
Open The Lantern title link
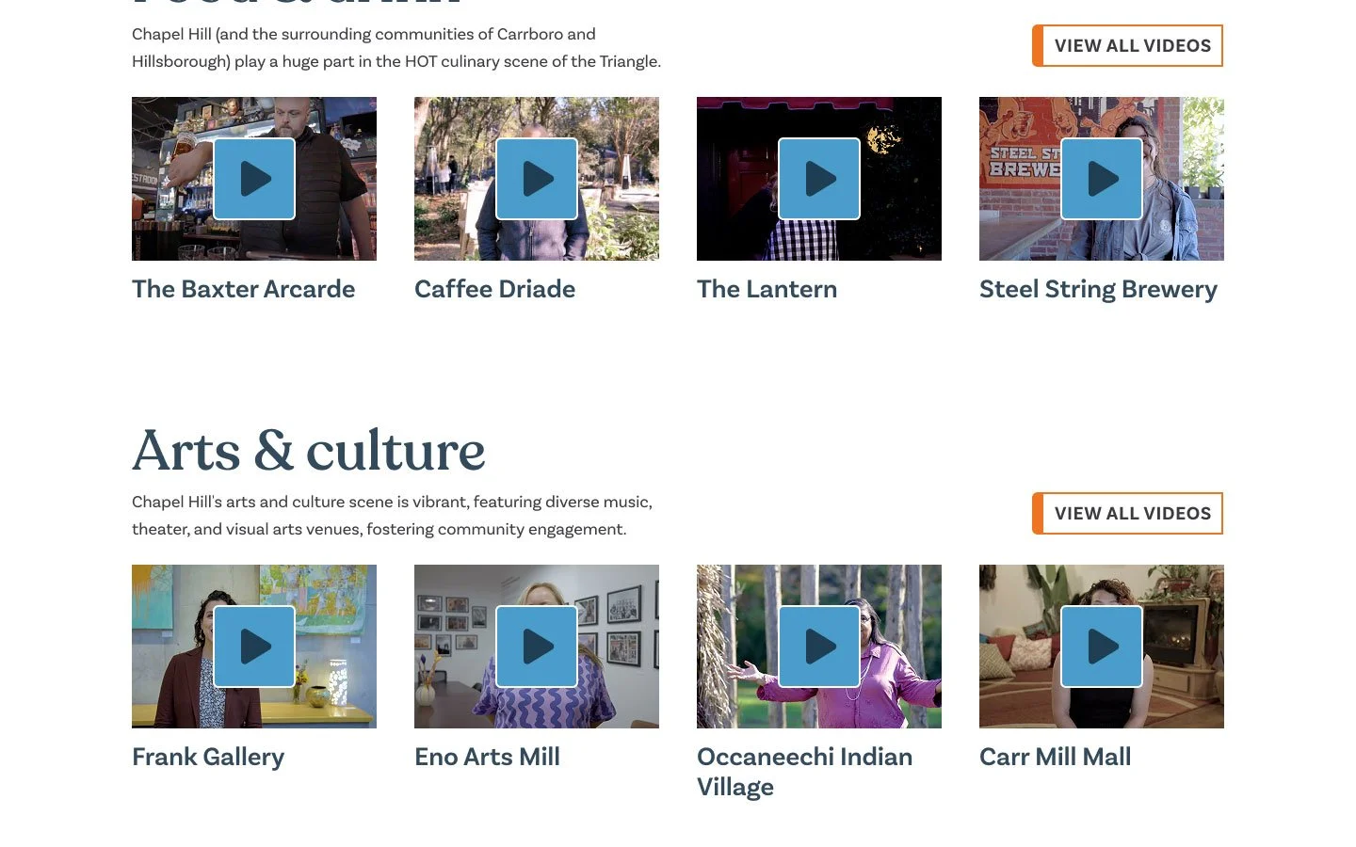767,289
